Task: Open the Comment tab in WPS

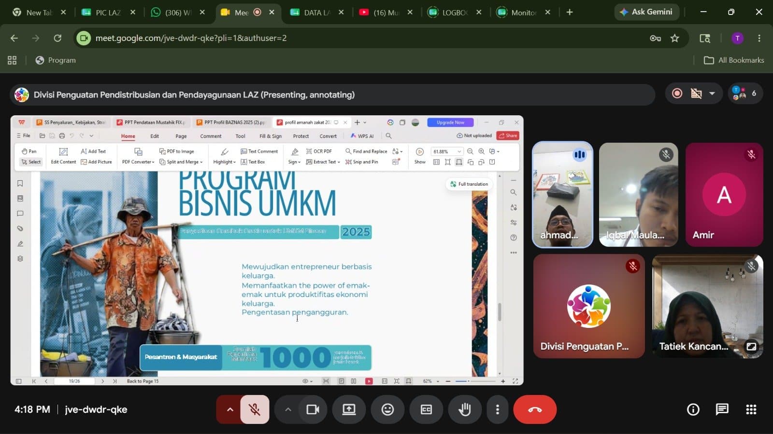Action: coord(211,136)
